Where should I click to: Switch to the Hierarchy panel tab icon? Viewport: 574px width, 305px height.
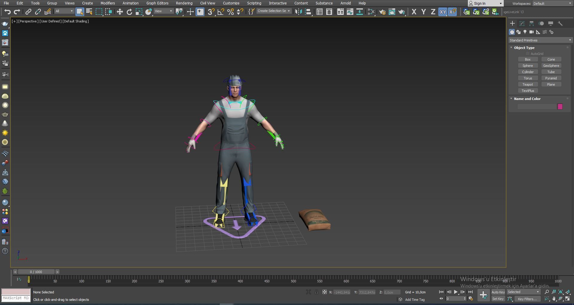(x=532, y=24)
